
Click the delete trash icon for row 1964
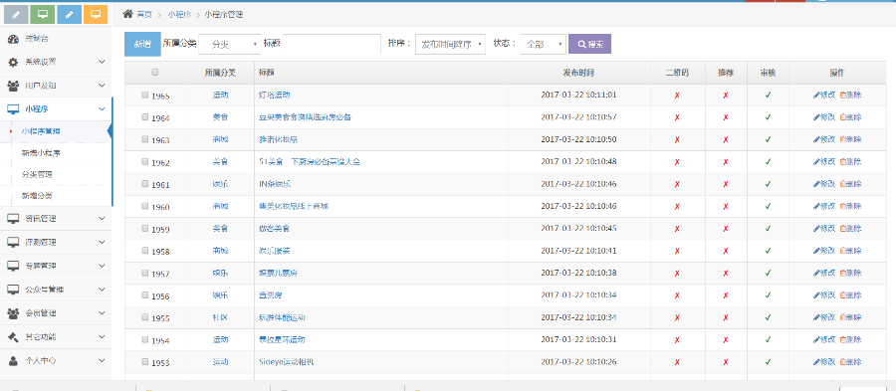tap(842, 117)
